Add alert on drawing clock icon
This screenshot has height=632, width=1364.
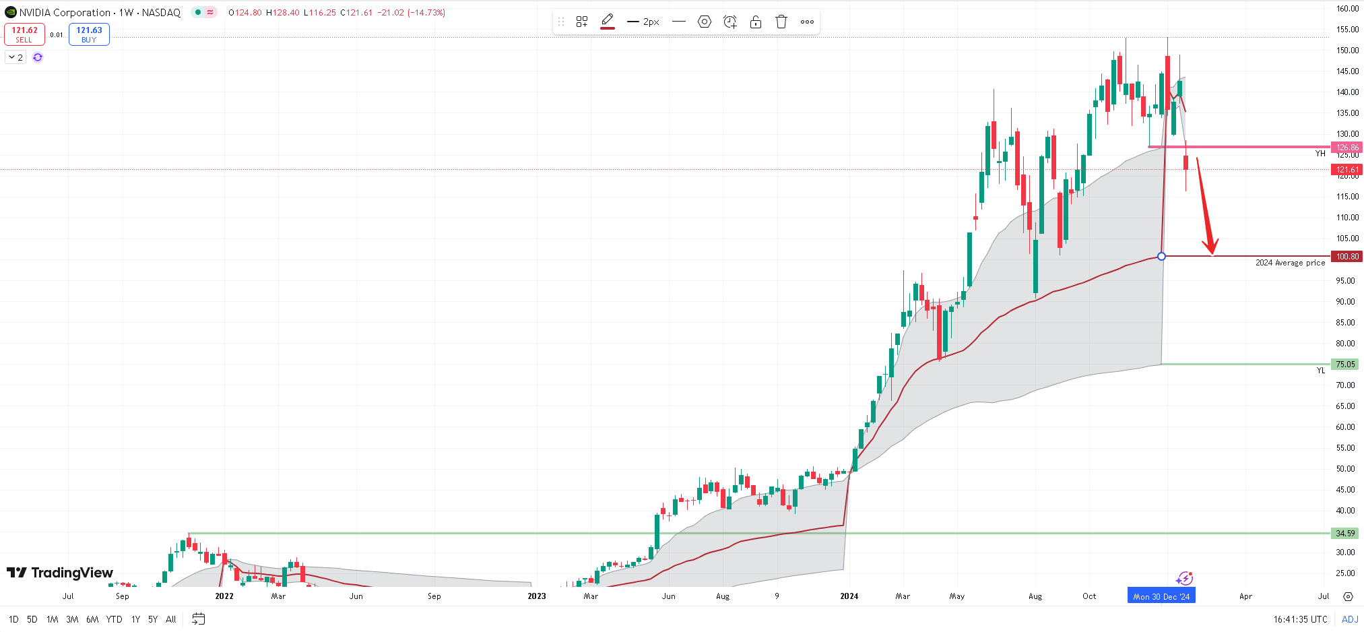click(730, 22)
